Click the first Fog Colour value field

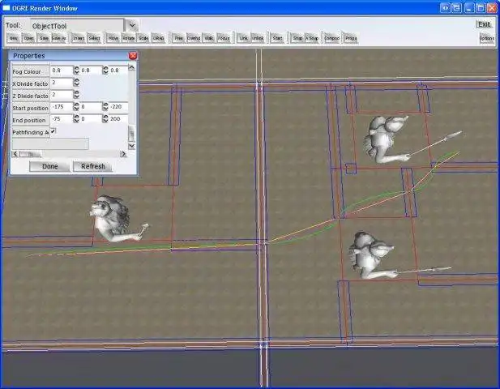(62, 71)
